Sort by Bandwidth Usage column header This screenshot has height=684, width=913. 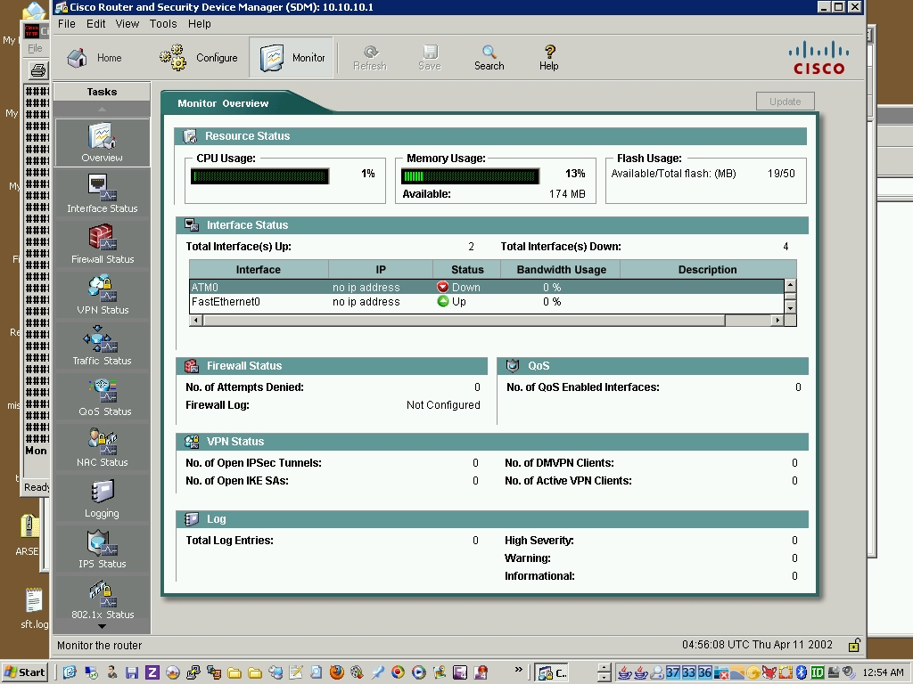point(561,269)
